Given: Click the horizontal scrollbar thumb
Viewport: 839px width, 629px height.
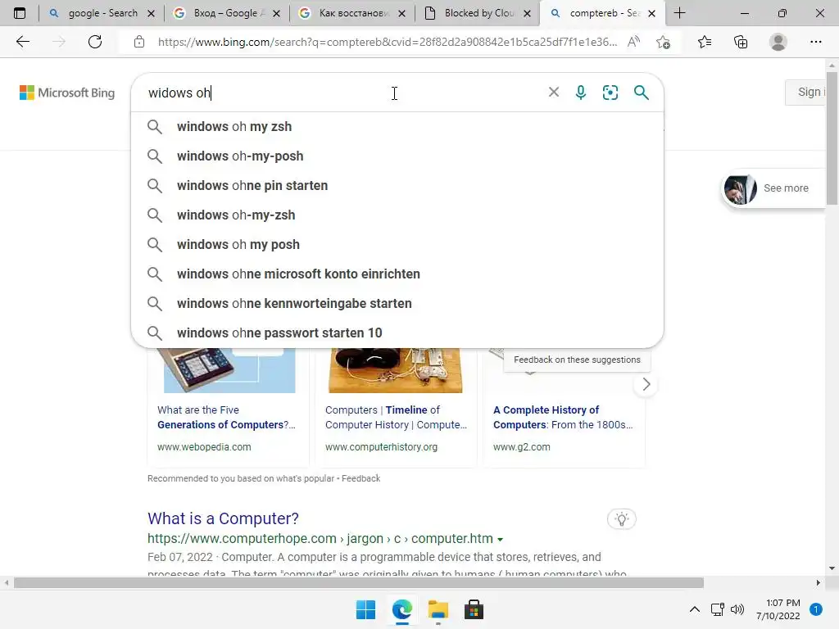Looking at the screenshot, I should 359,582.
